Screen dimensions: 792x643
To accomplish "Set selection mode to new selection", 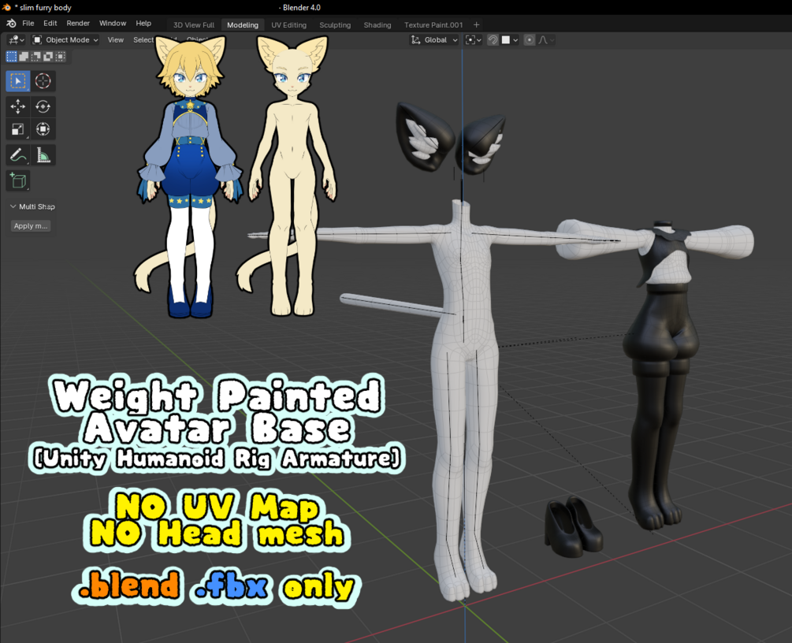I will point(11,57).
